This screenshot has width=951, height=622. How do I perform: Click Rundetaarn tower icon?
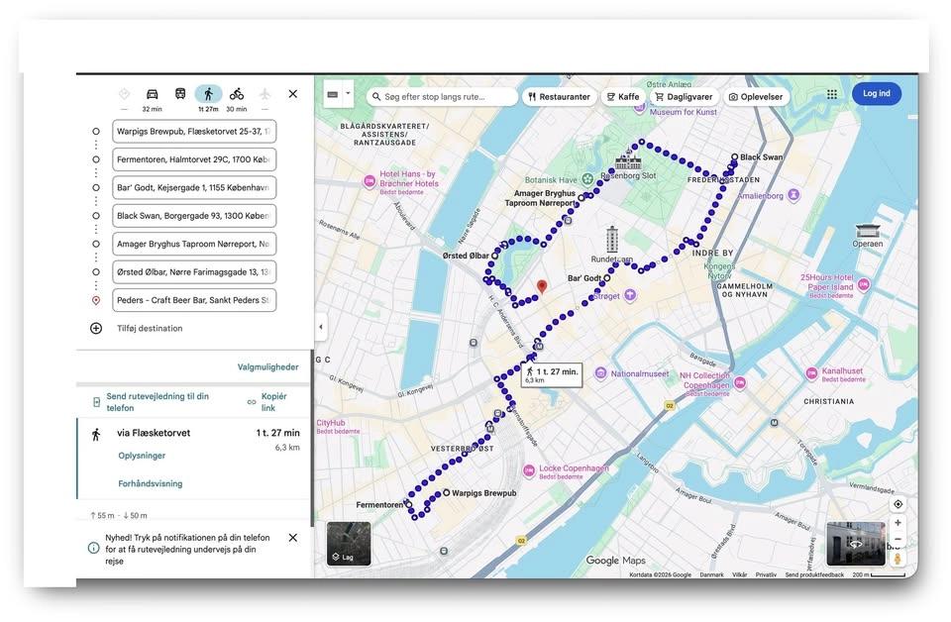click(x=612, y=240)
